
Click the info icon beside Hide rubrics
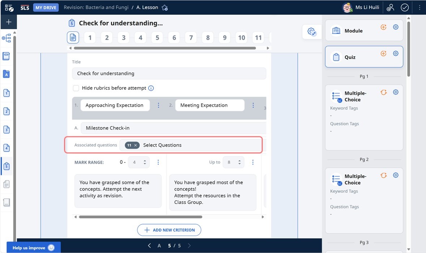click(151, 88)
